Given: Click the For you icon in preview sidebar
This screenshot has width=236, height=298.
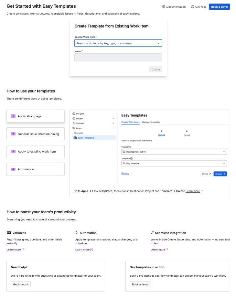Looking at the screenshot, I should tap(74, 114).
